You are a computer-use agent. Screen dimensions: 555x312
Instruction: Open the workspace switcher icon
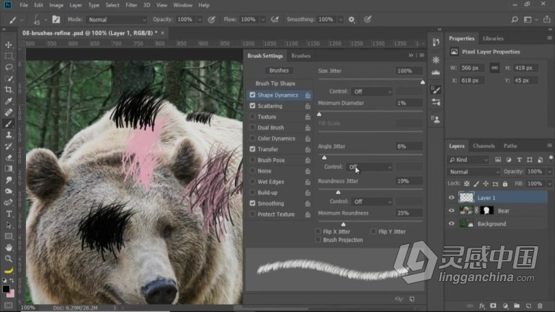(528, 19)
